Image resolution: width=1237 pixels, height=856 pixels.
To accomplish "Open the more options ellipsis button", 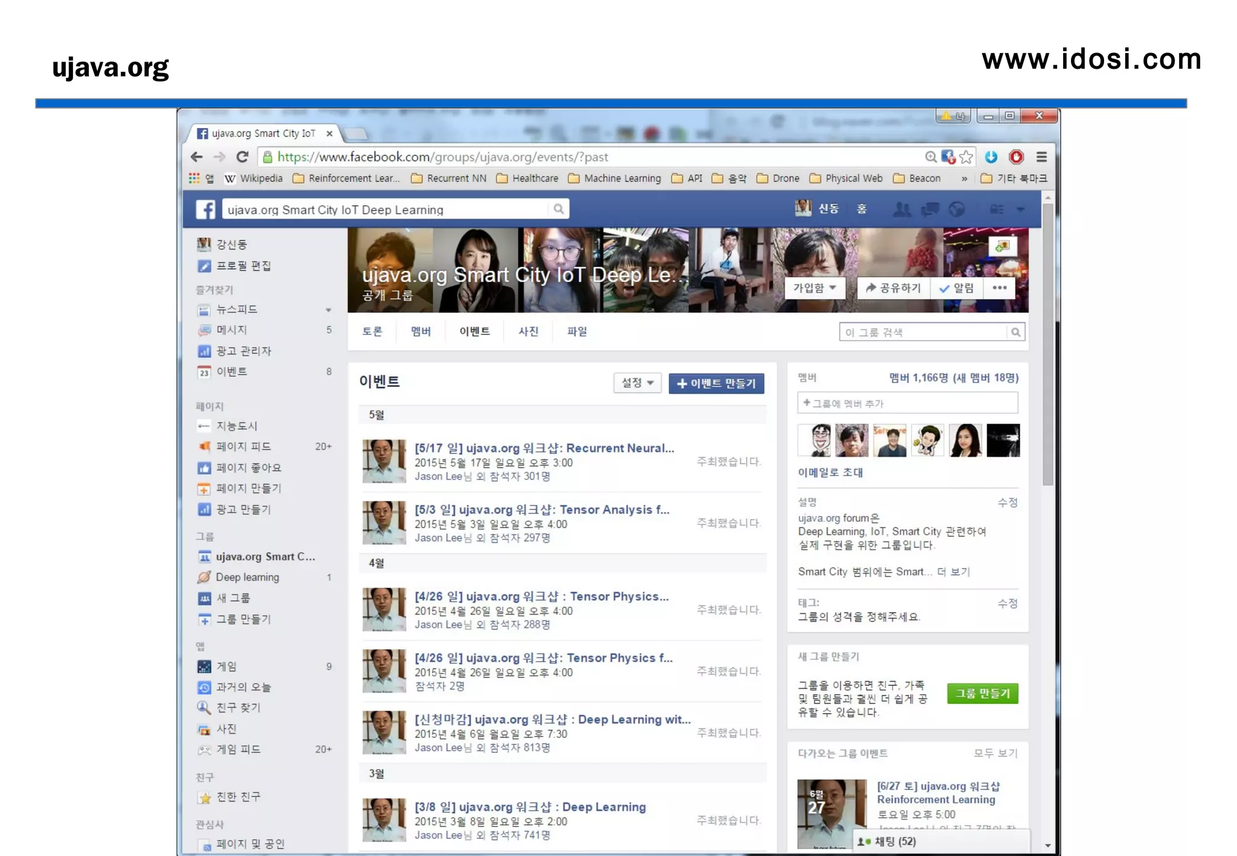I will pyautogui.click(x=1000, y=288).
